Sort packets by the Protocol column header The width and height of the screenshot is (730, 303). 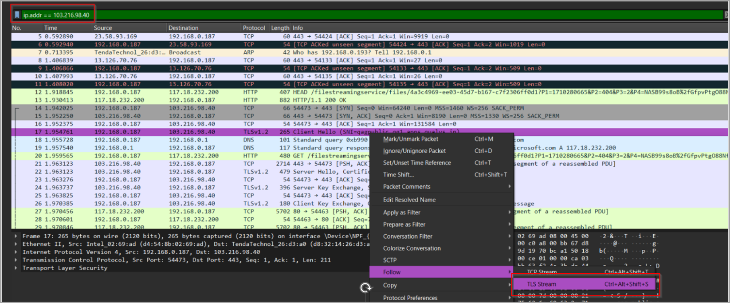coord(254,28)
